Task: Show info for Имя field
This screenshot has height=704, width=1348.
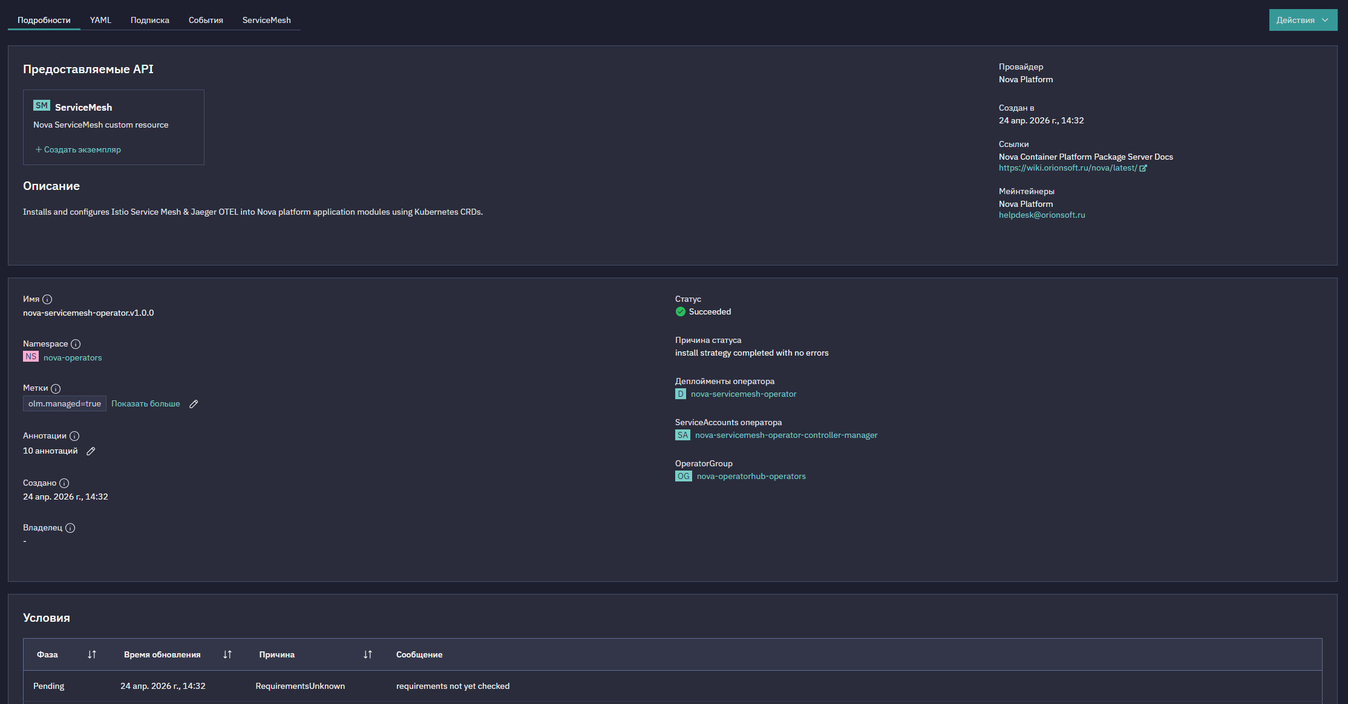Action: click(x=47, y=299)
